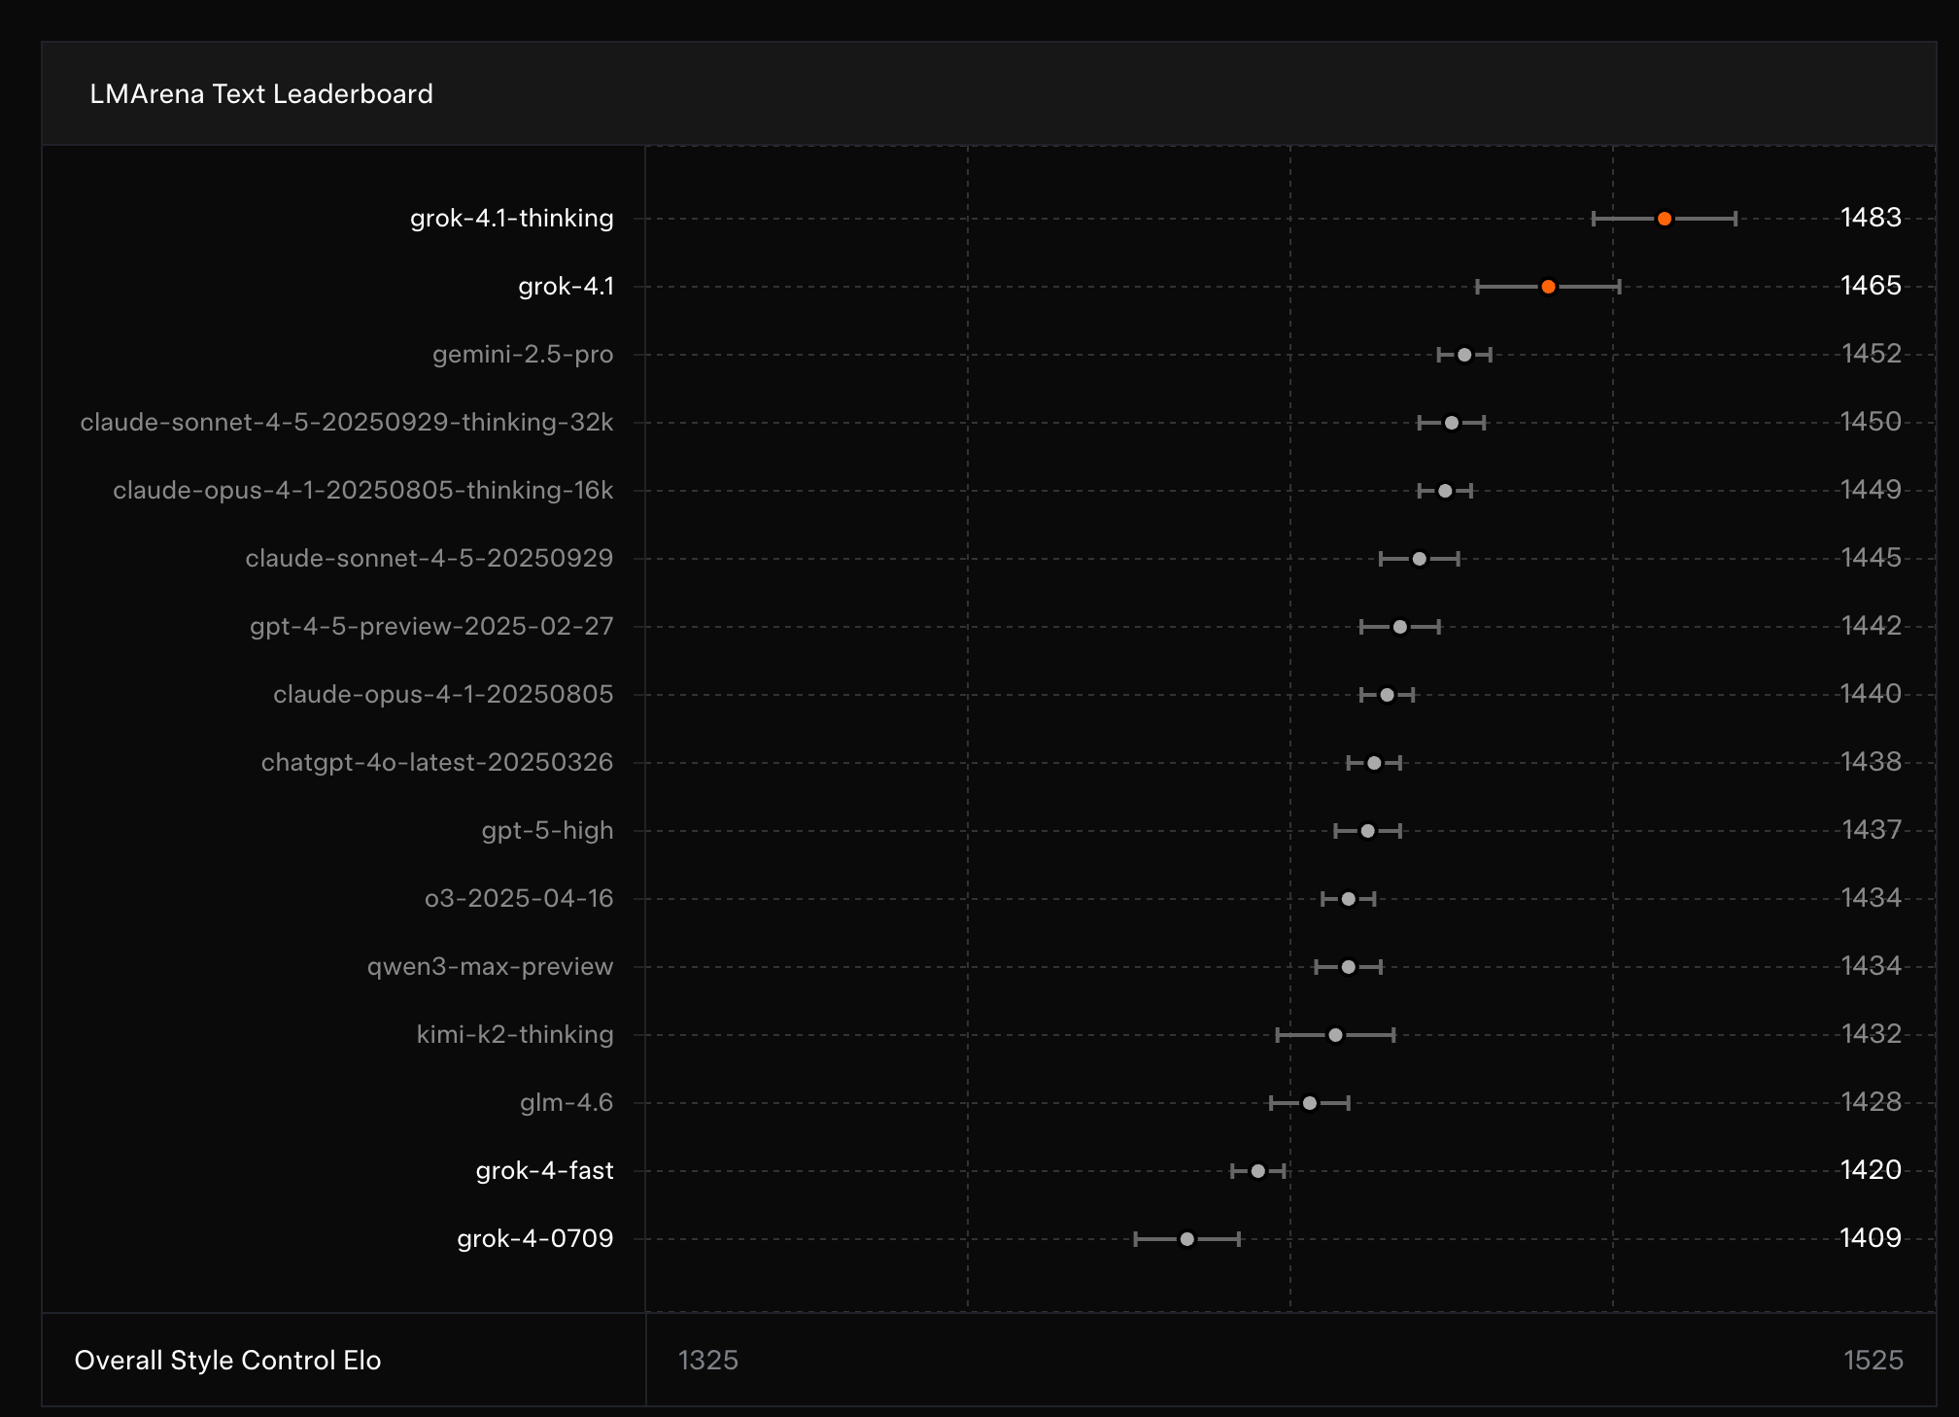Select the claude-sonnet-4-5-20250929-thinking-32k label
Viewport: 1959px width, 1417px height.
click(x=346, y=423)
